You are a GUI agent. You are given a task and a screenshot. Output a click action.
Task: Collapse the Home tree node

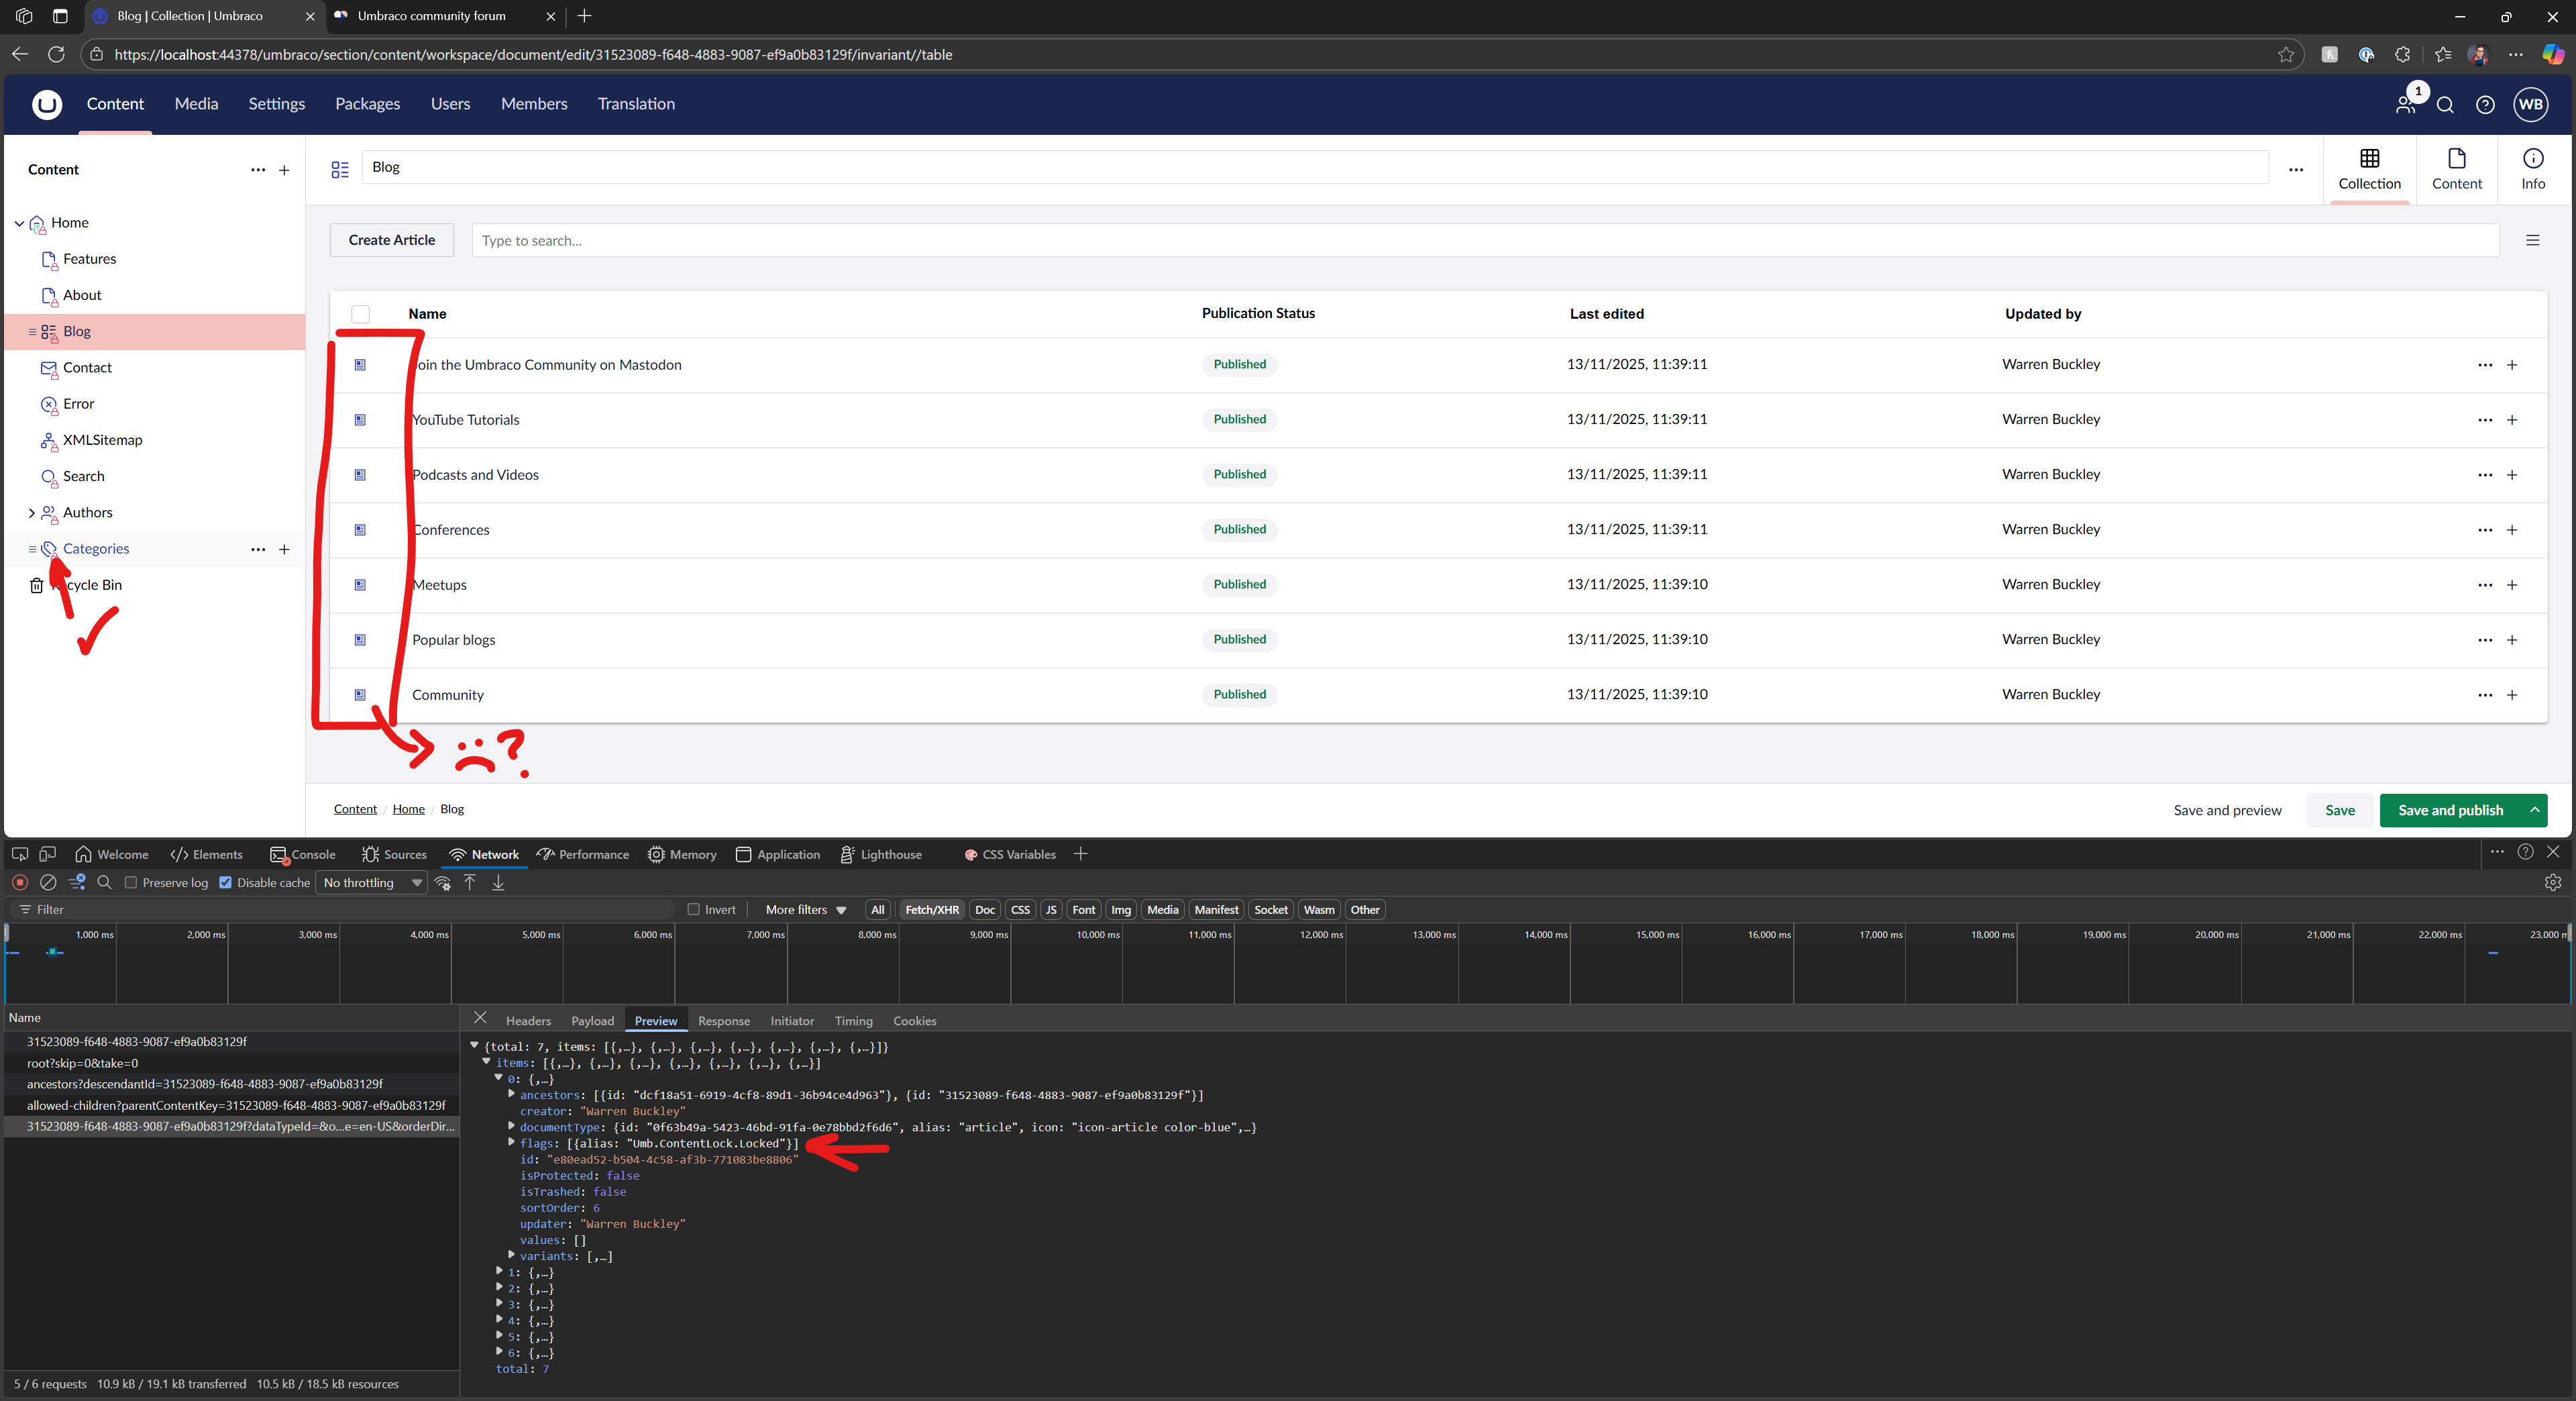click(x=19, y=223)
